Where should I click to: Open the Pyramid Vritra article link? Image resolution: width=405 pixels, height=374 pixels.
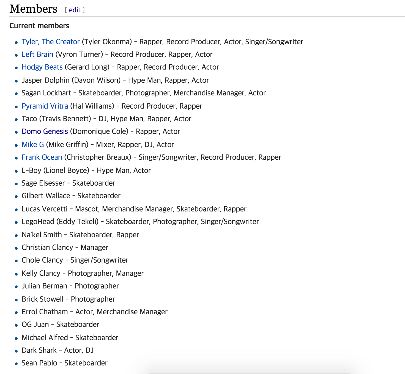click(45, 106)
